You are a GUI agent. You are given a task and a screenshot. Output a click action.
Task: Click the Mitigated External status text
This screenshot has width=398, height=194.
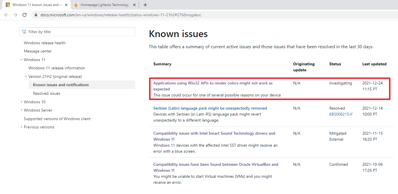338,136
